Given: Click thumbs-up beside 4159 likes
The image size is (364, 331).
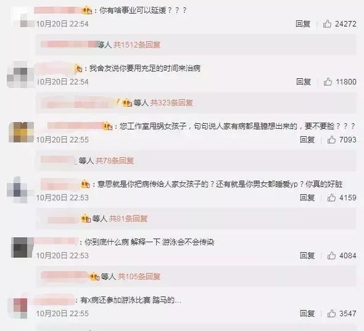Looking at the screenshot, I should click(x=331, y=197).
